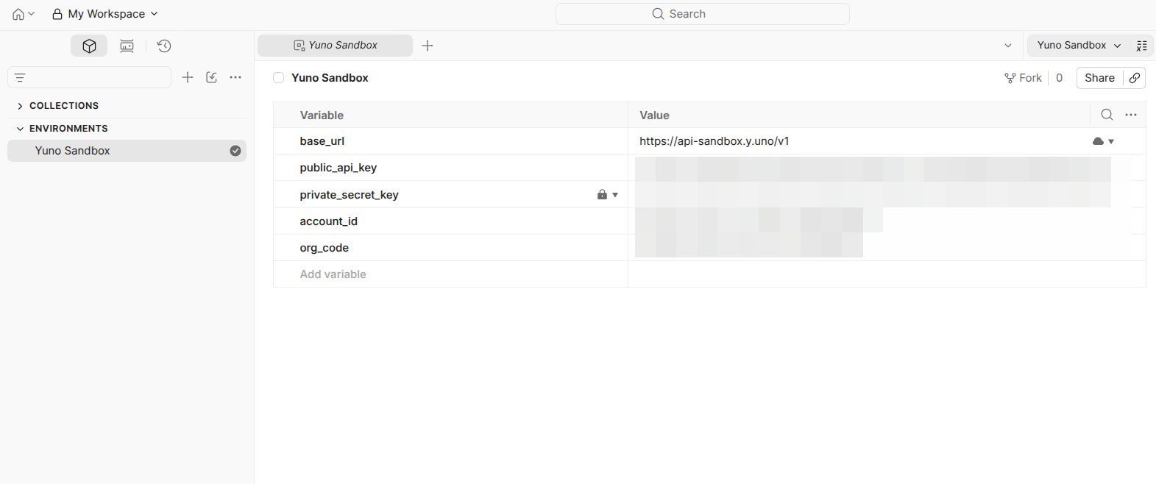Open the table more options ellipsis
Viewport: 1156px width, 484px height.
(x=1131, y=115)
